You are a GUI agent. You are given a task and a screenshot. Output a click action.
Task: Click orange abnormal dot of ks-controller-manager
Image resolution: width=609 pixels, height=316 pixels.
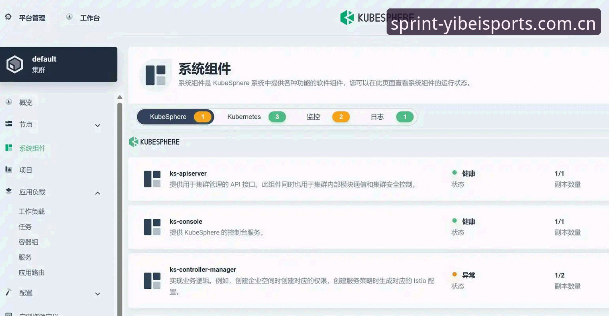454,274
